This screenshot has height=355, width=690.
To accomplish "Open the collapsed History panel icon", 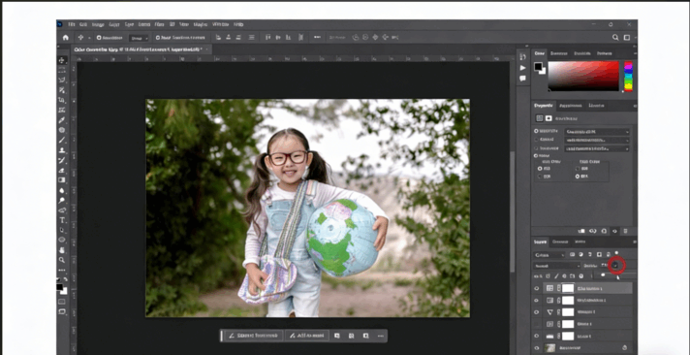I will [x=522, y=57].
